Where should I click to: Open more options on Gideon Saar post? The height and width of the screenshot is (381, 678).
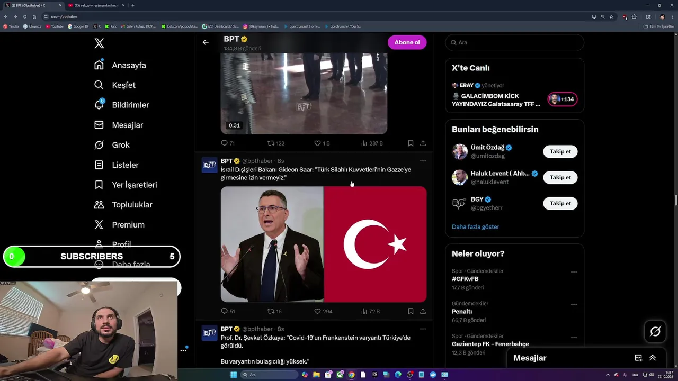[x=423, y=161]
